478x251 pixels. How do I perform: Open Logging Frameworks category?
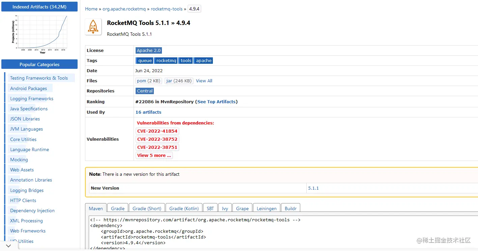pyautogui.click(x=32, y=99)
